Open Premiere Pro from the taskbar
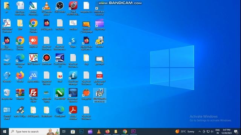241x135 pixels. (133, 132)
